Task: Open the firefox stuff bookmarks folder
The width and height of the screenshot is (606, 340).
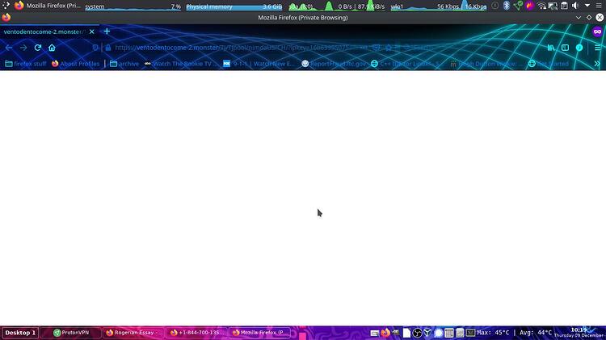Action: click(x=26, y=64)
